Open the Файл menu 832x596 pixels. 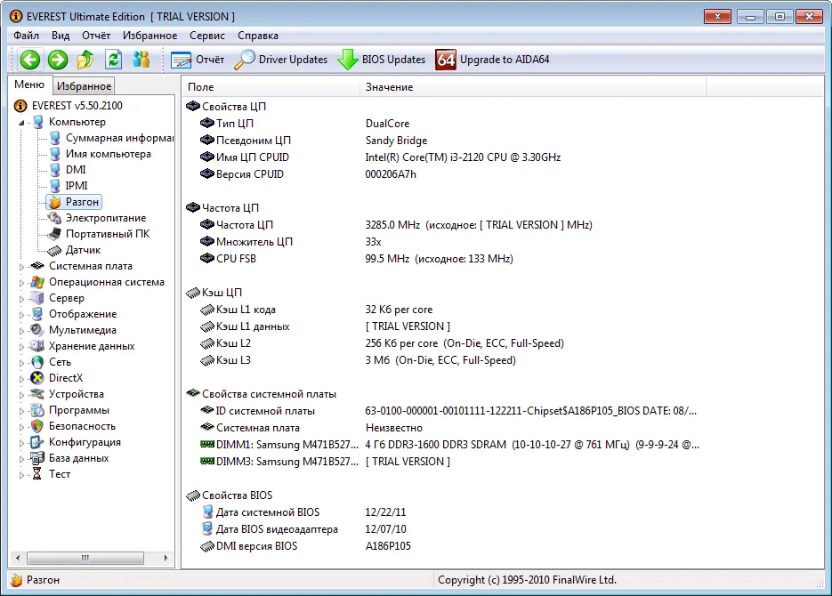click(27, 36)
